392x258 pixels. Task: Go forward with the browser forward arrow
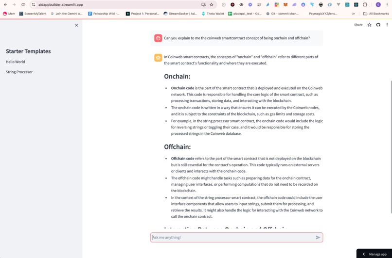[x=14, y=4]
